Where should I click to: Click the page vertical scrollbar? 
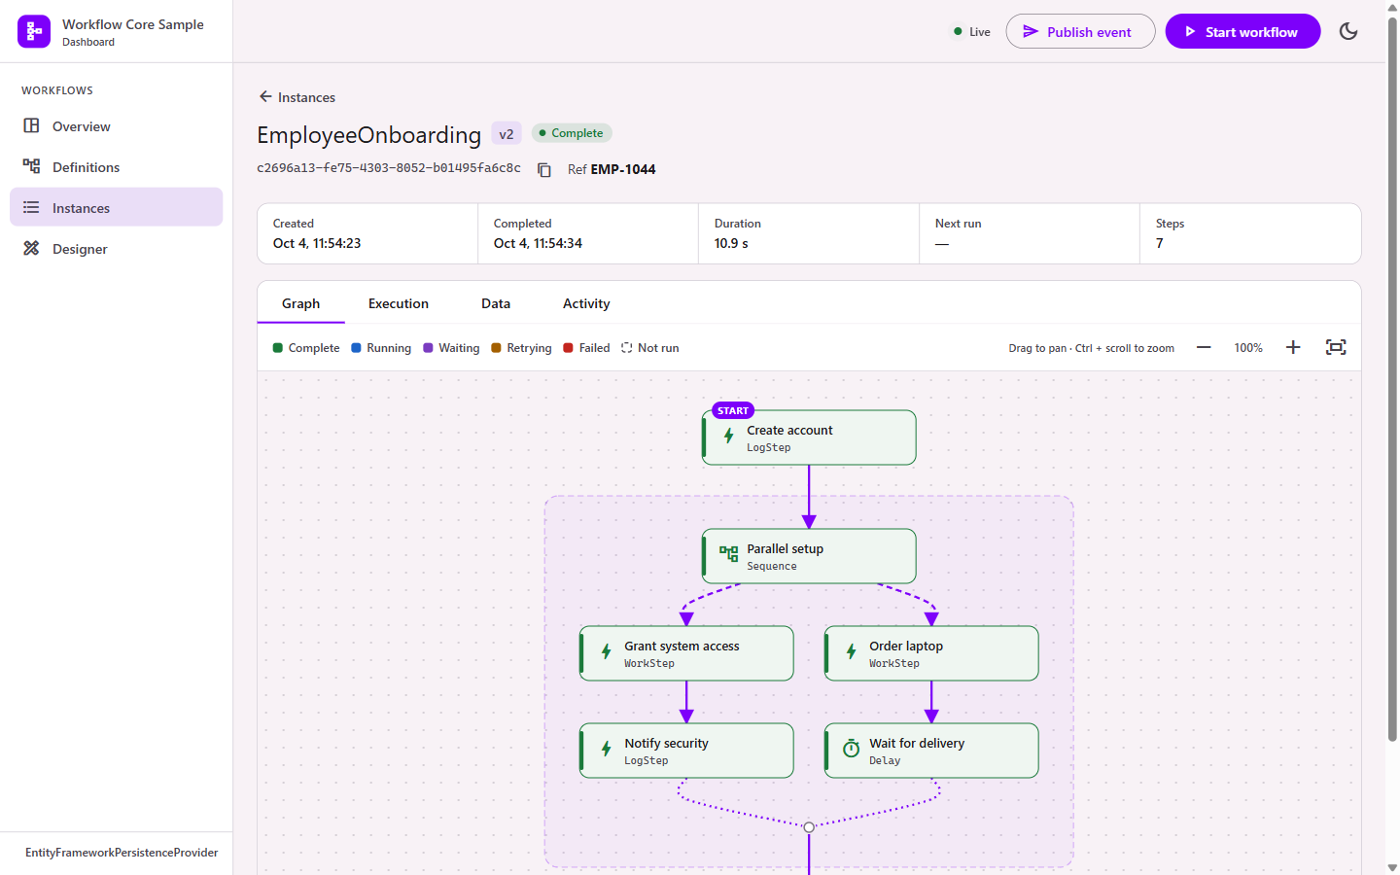[x=1392, y=379]
